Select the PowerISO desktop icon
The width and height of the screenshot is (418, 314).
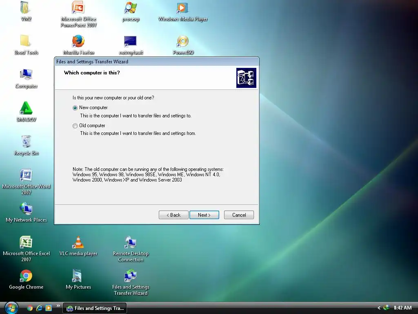coord(183,41)
